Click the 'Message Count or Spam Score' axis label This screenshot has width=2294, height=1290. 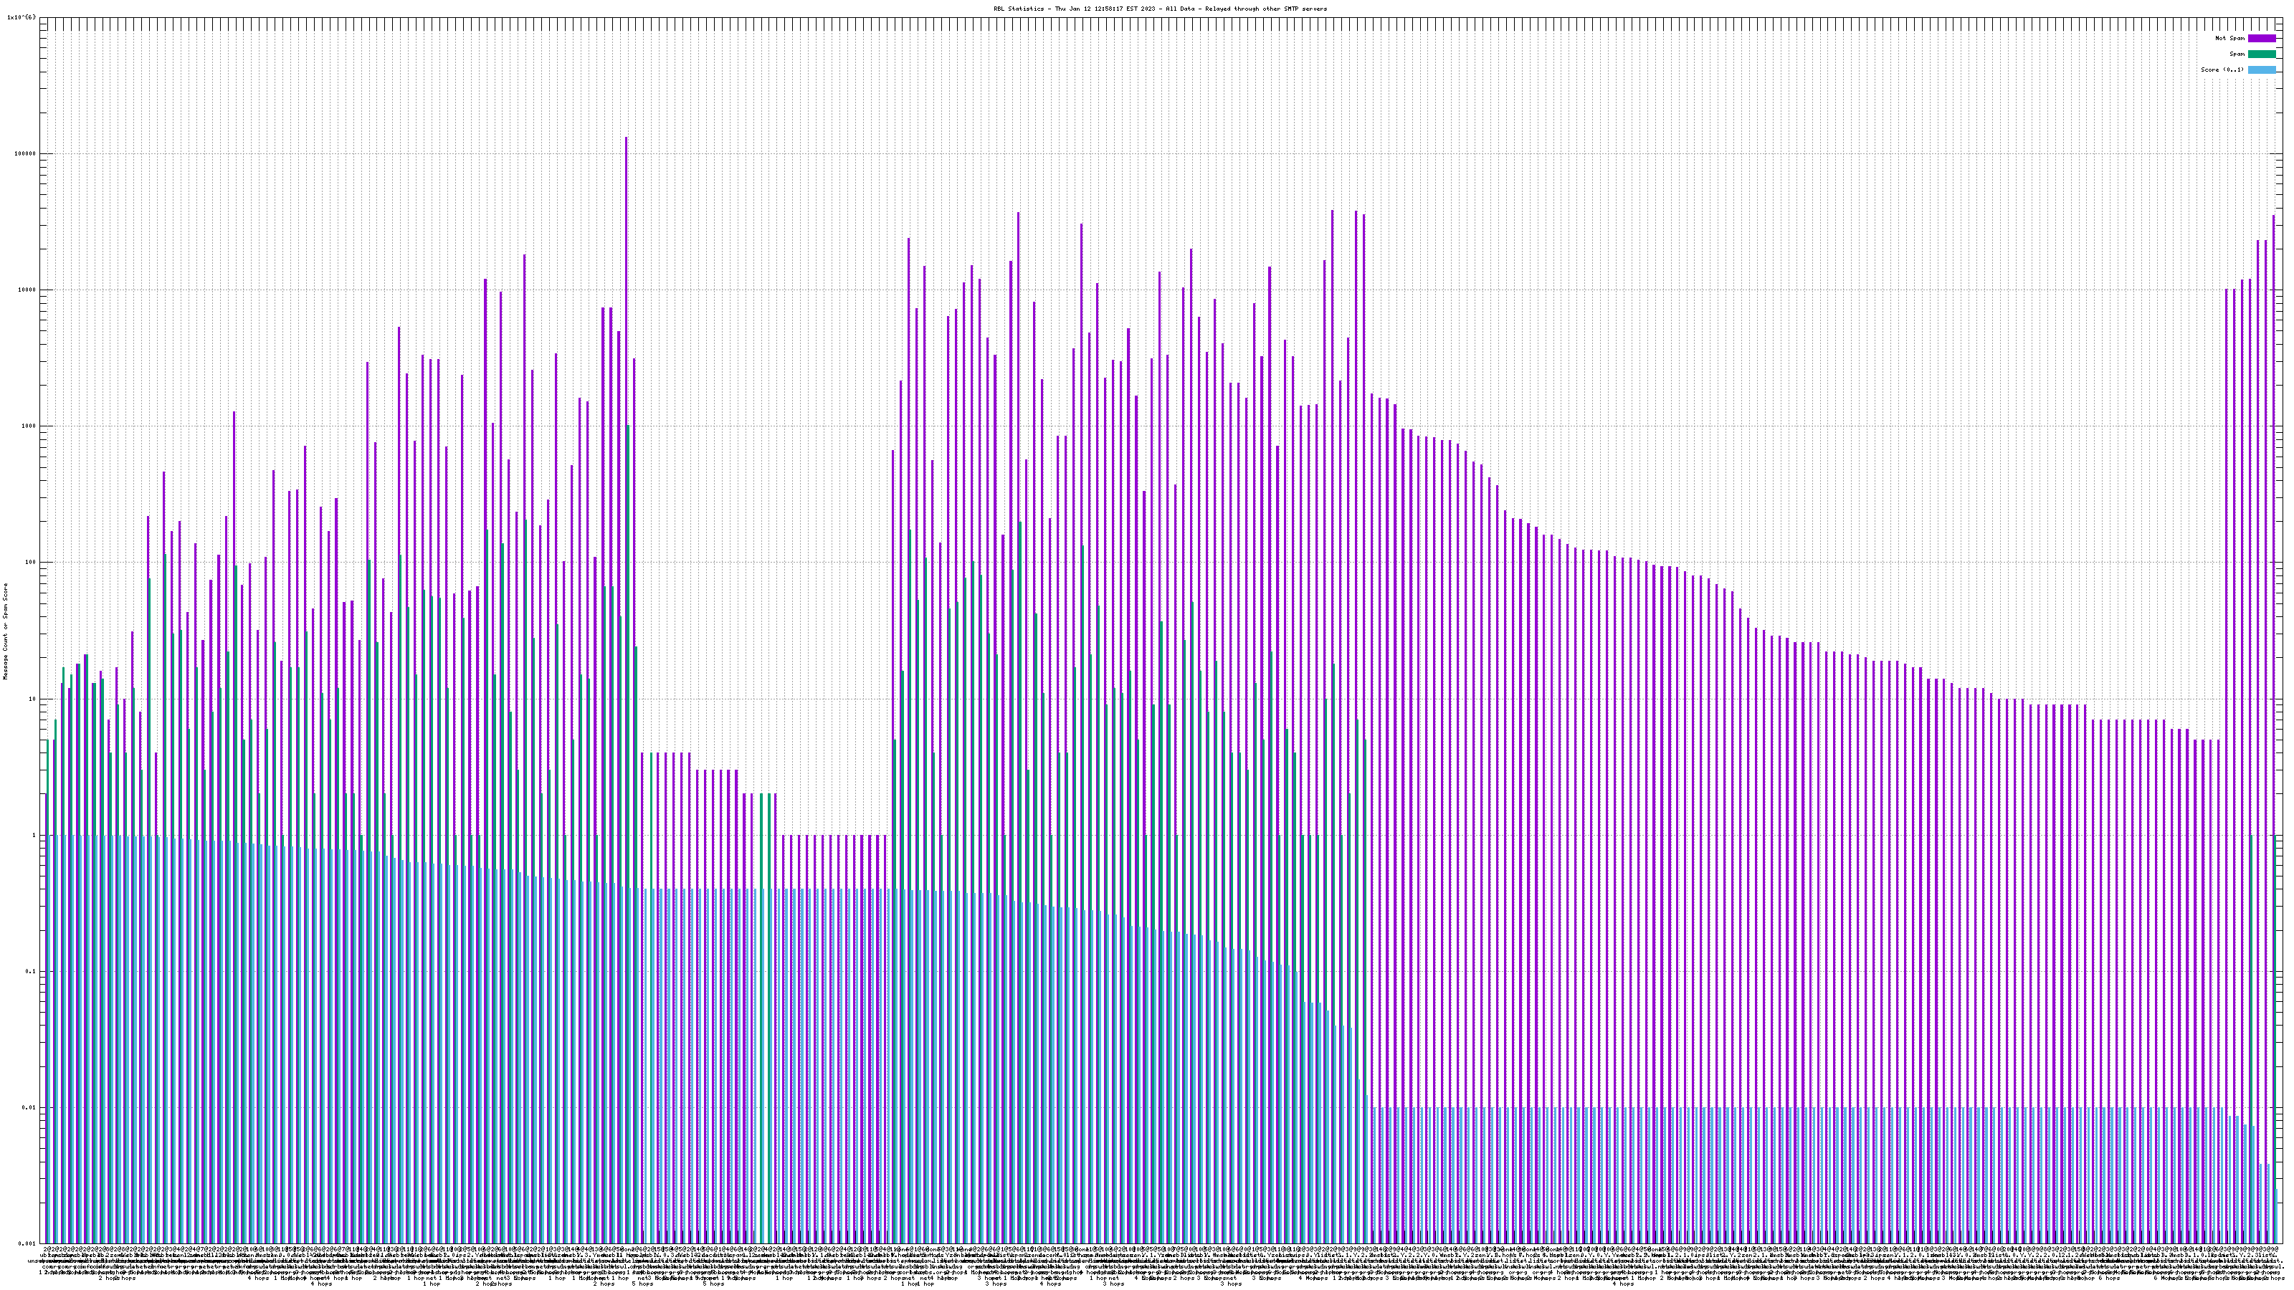click(x=5, y=631)
